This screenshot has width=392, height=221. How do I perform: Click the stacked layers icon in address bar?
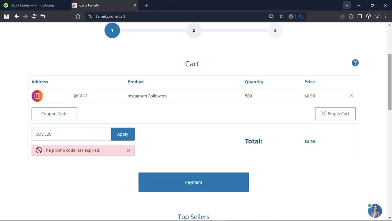pos(291,16)
